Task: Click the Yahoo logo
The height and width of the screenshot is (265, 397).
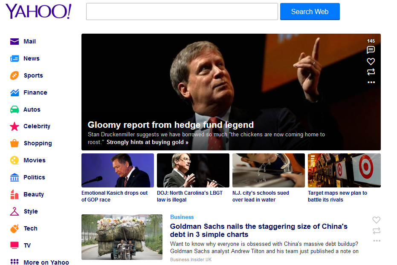Action: (x=38, y=12)
